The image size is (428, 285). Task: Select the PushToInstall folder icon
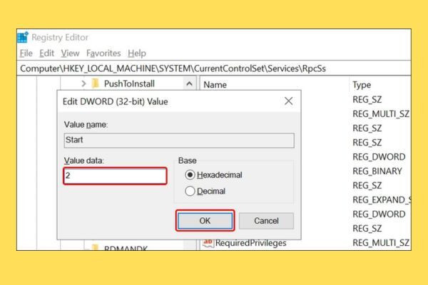pos(96,83)
